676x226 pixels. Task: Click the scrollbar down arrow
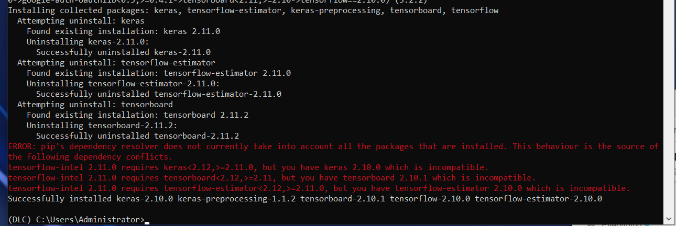coord(670,218)
